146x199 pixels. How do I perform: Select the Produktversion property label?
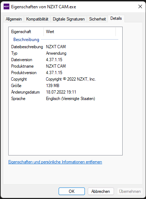pyautogui.click(x=24, y=73)
